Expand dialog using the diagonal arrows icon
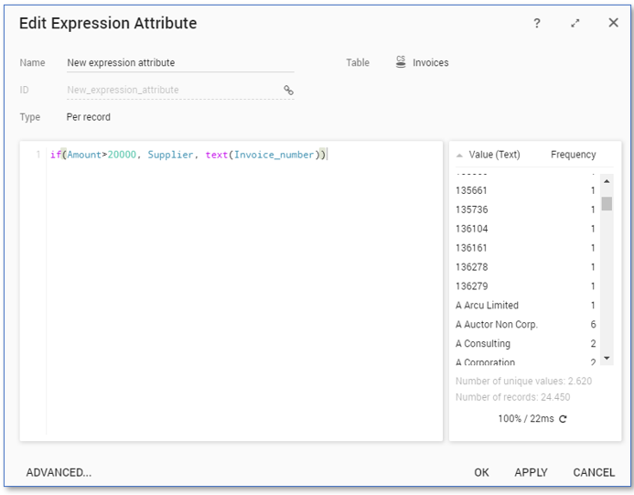634x495 pixels. click(575, 23)
